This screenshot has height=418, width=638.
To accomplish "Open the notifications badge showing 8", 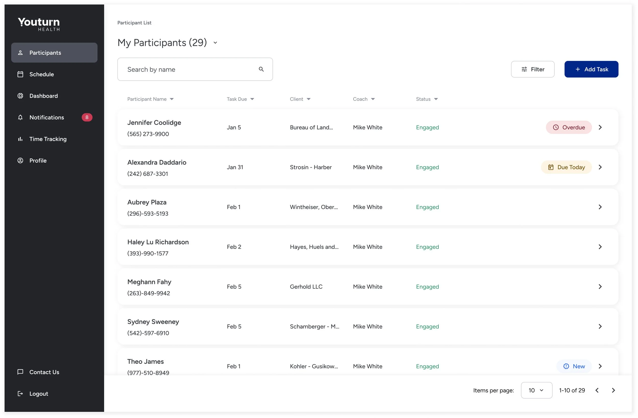I will click(87, 117).
